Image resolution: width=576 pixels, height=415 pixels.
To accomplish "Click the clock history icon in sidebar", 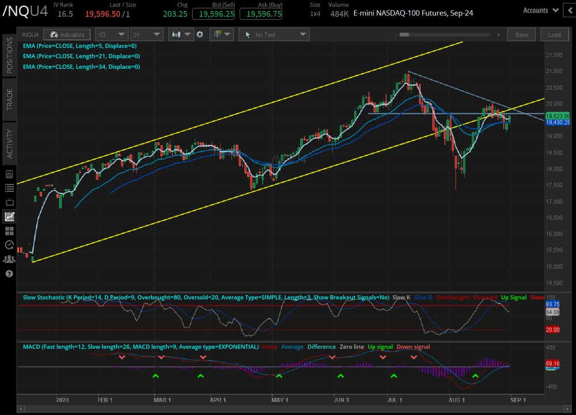I will [x=9, y=244].
